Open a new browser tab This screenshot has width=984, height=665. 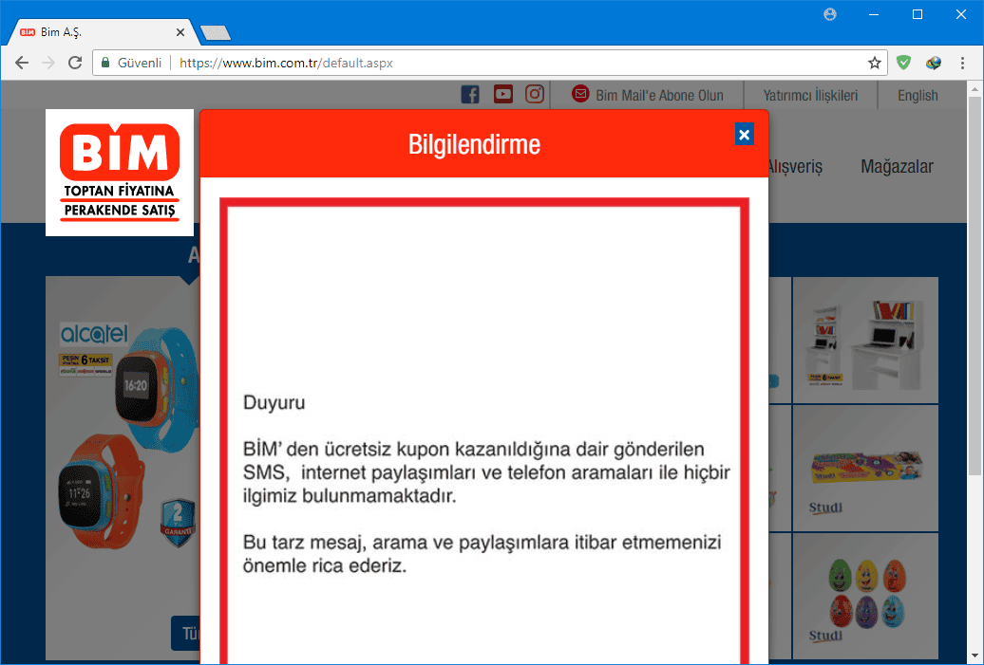(x=216, y=32)
